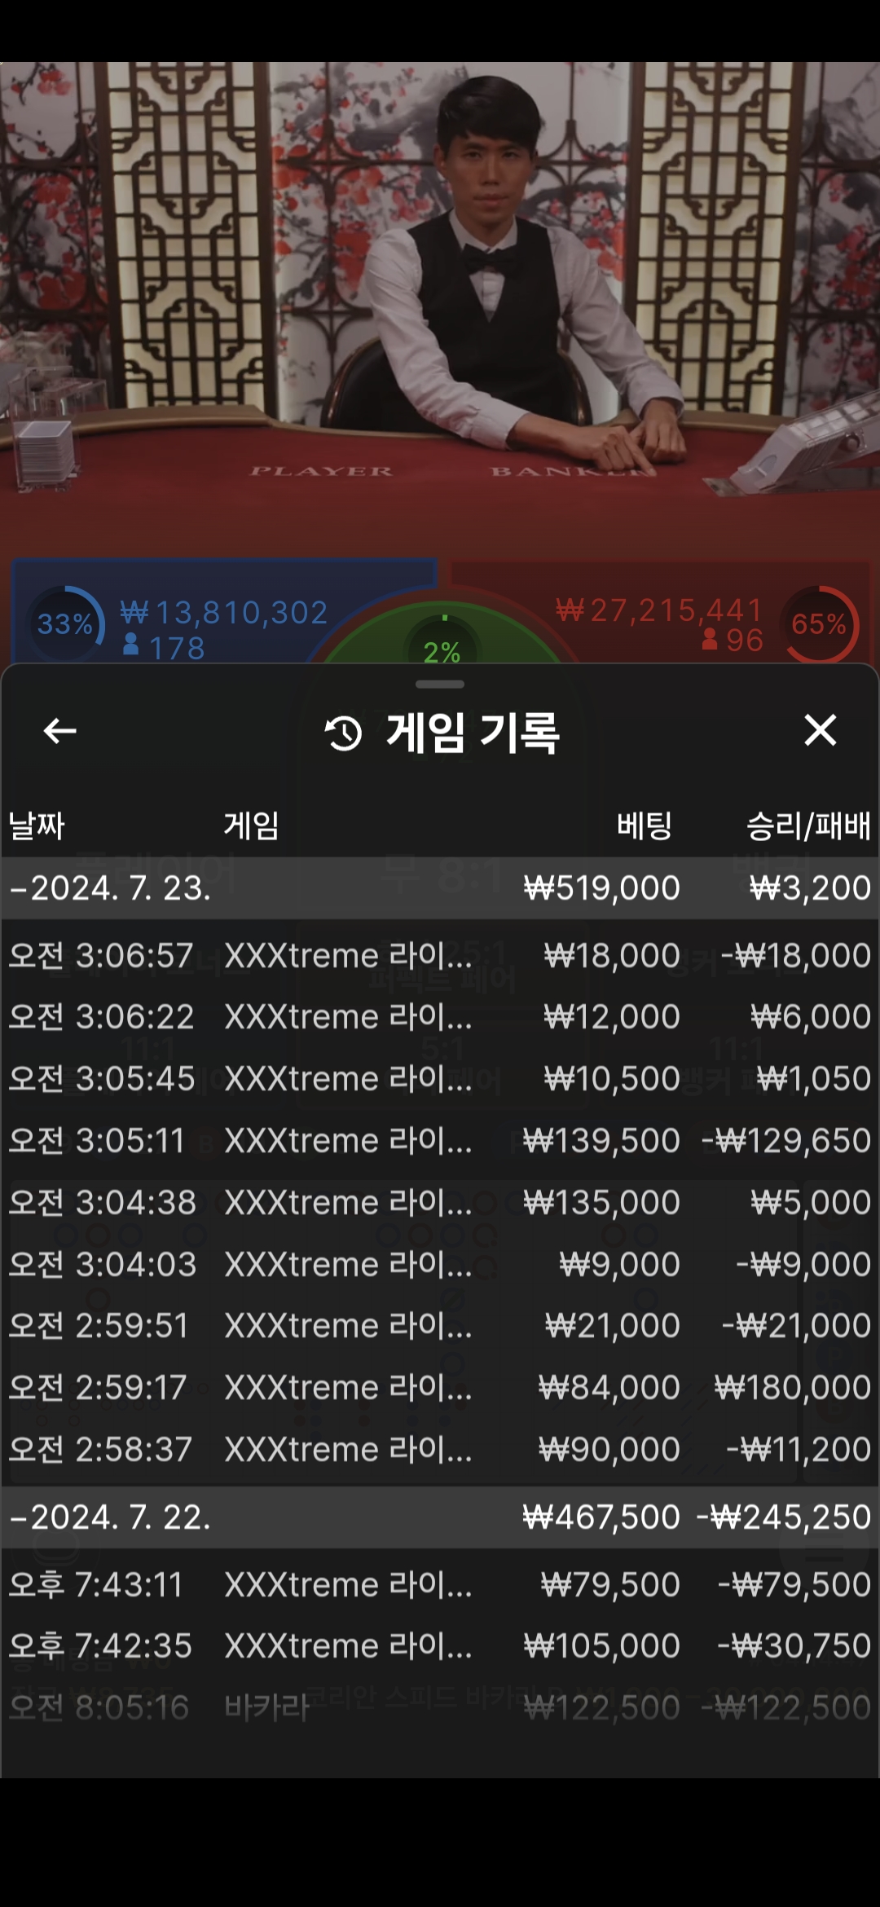The image size is (880, 1907).
Task: Open the 오전 2:59:51 round entry
Action: [440, 1326]
